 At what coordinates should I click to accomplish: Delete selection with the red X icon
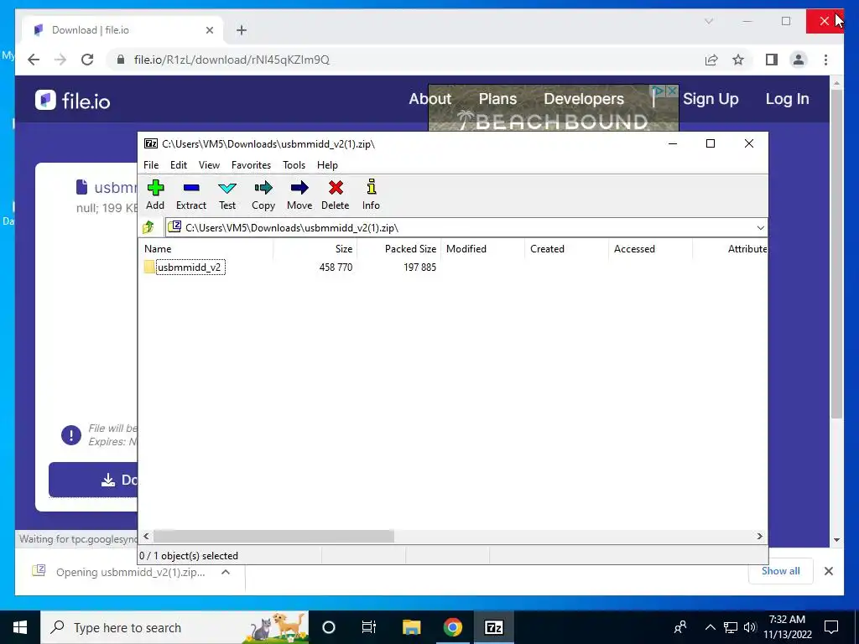click(336, 195)
